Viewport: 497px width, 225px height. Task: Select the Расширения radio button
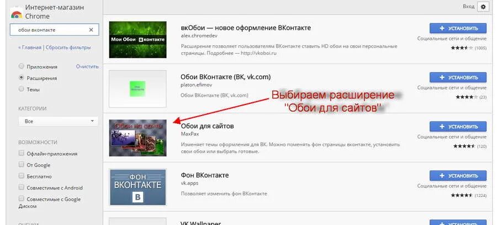pos(21,78)
